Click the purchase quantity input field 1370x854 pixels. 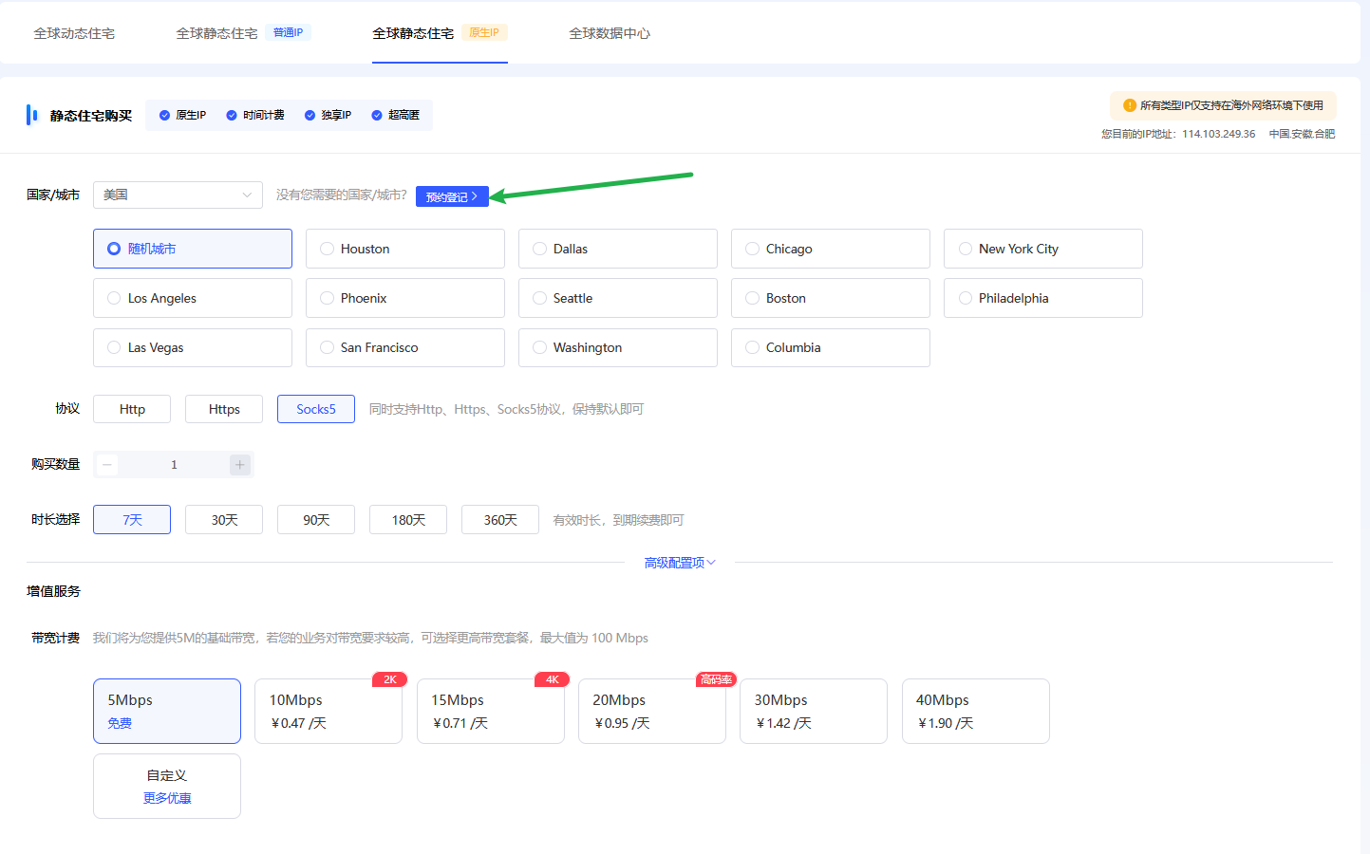point(174,464)
